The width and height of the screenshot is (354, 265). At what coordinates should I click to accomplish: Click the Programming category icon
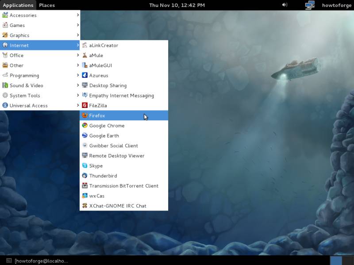point(5,75)
